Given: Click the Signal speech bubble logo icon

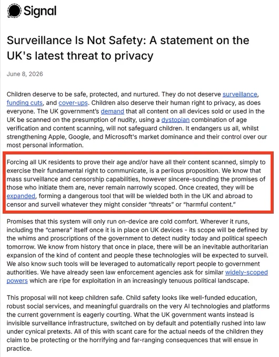Looking at the screenshot, I should [x=14, y=10].
